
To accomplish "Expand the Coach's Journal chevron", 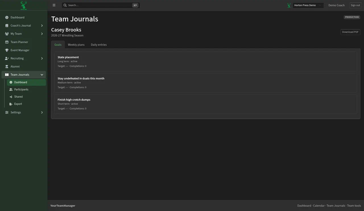I will tap(42, 26).
